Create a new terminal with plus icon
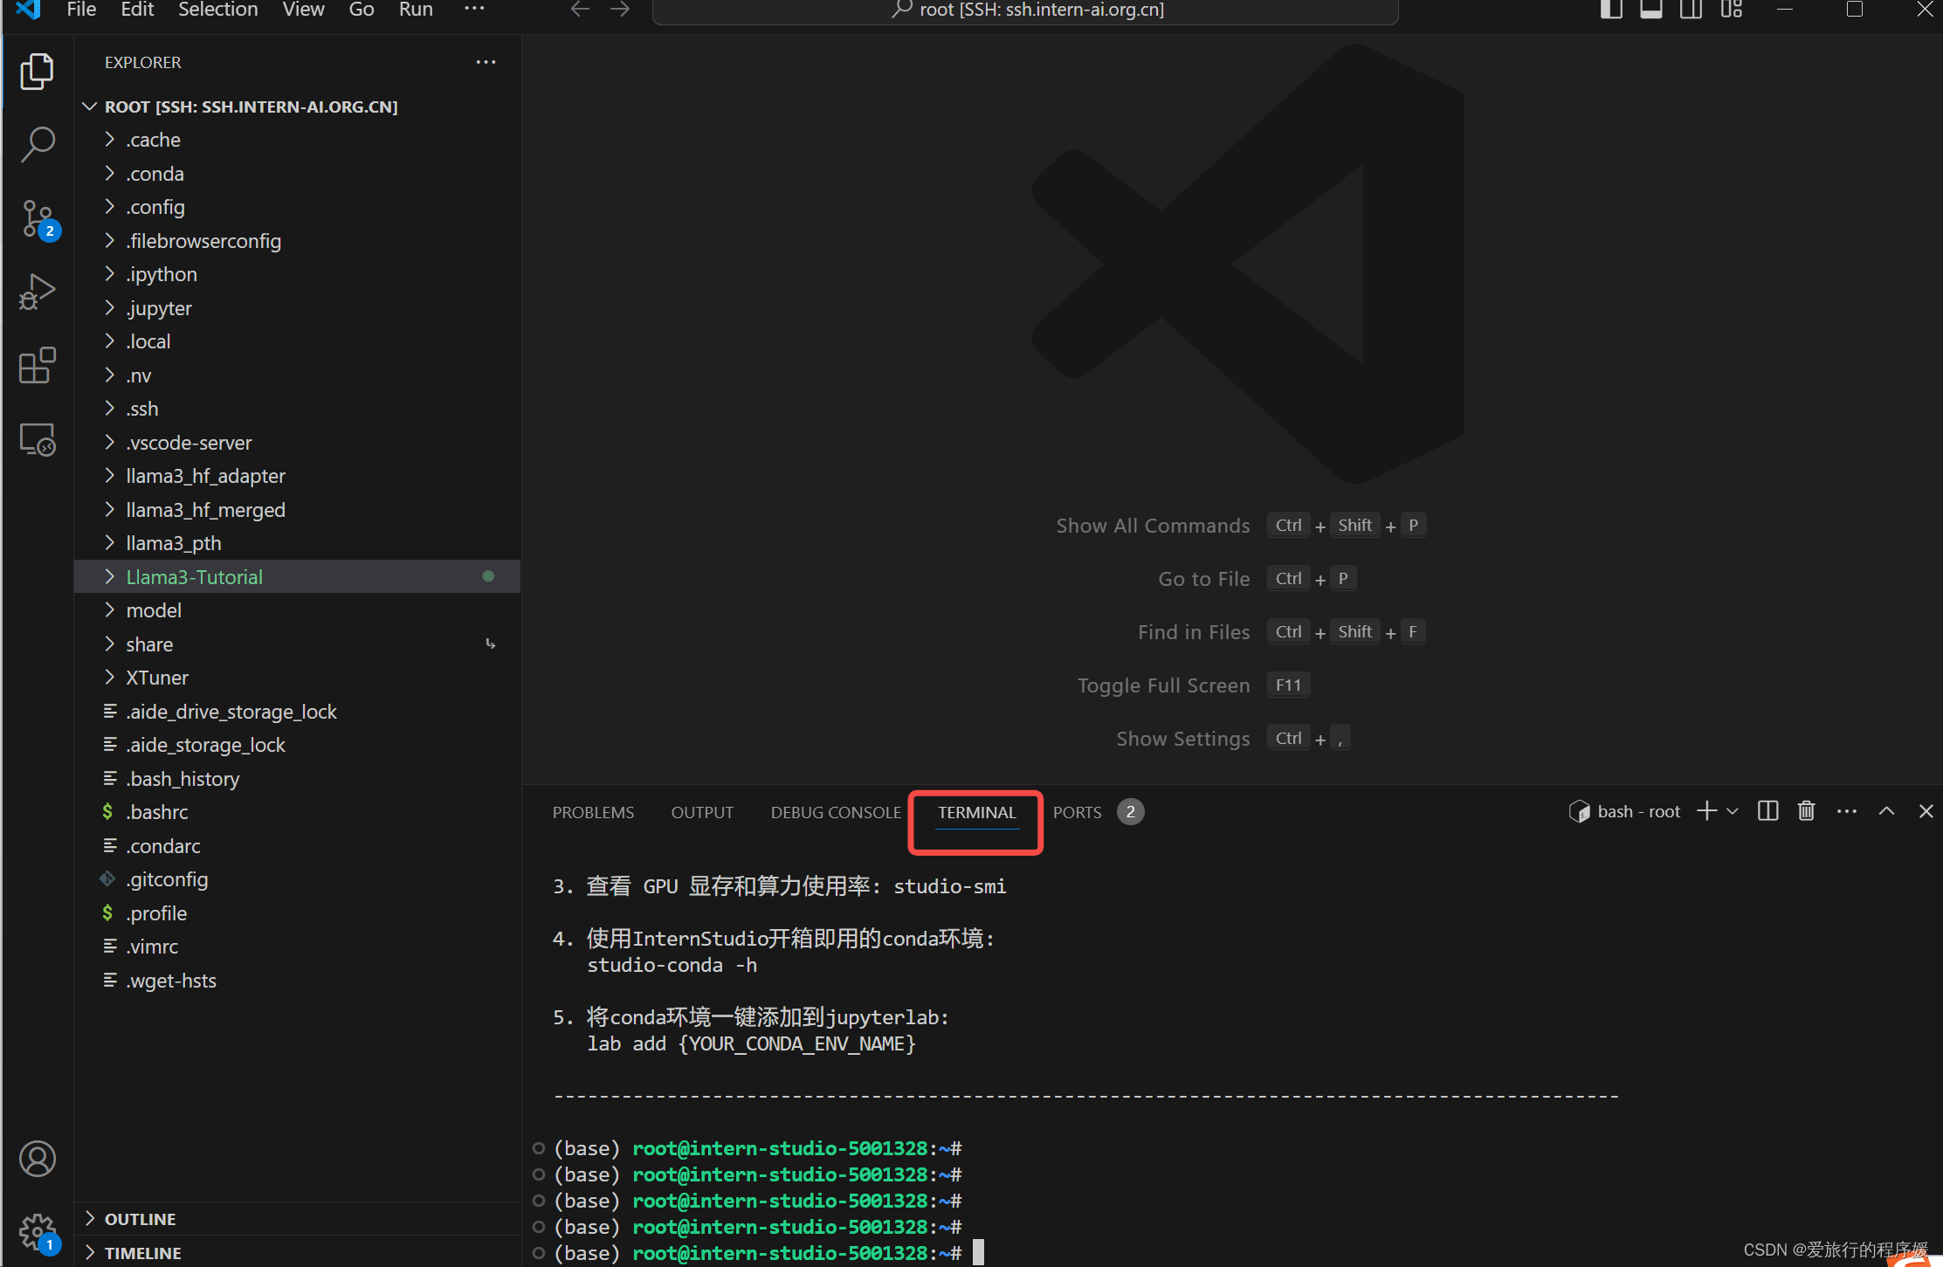 pyautogui.click(x=1706, y=811)
